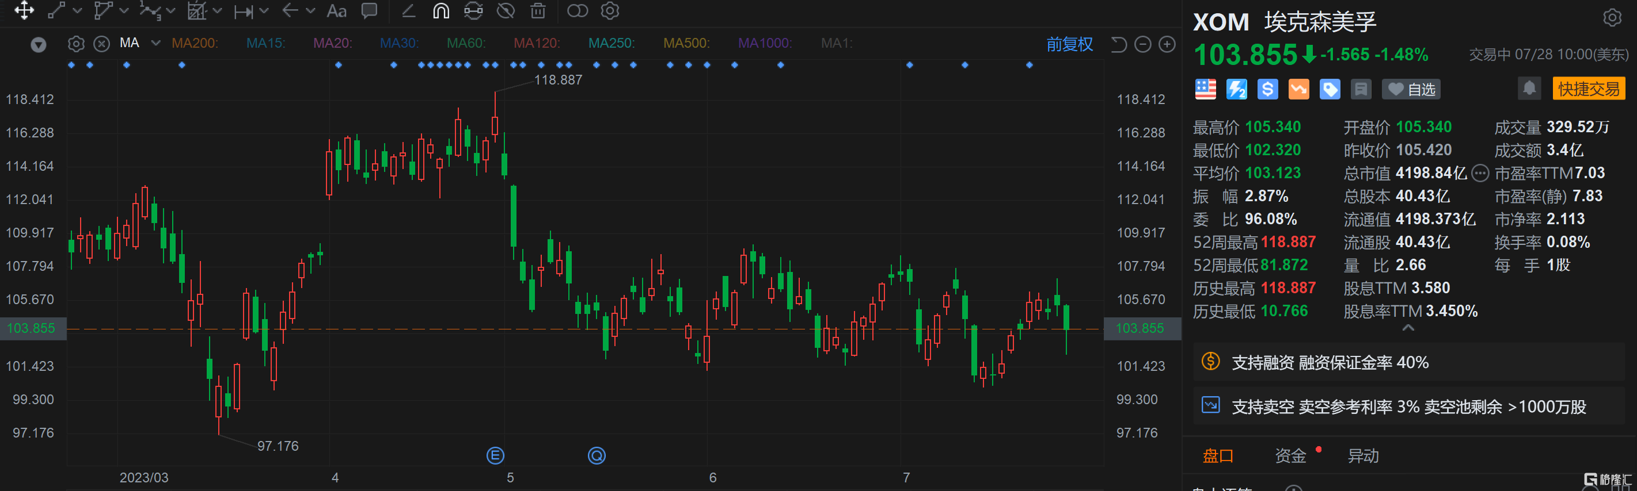Add XOM to 自选 watchlist
The image size is (1637, 491).
coord(1411,90)
